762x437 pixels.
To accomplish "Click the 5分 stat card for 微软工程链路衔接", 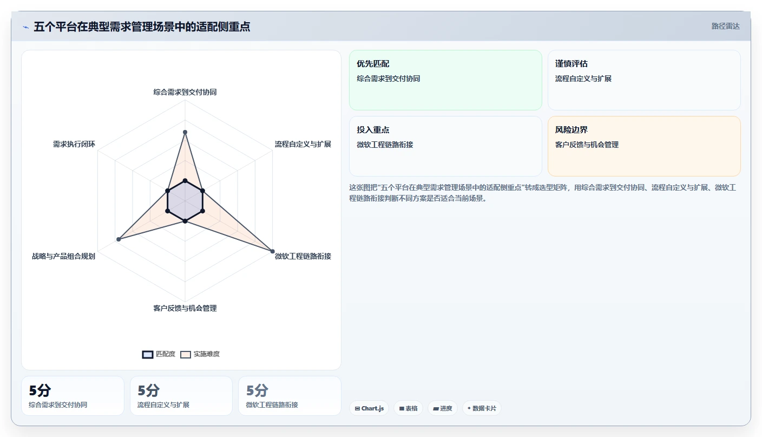I will 290,396.
